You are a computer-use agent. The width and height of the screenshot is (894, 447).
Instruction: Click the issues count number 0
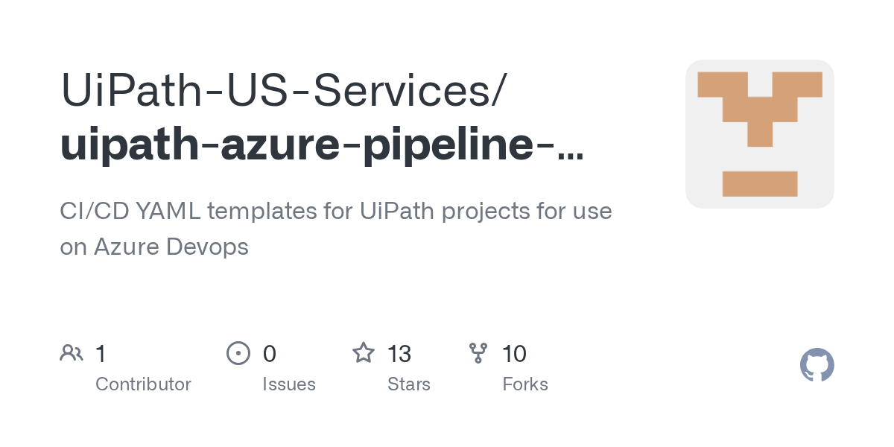[x=269, y=353]
